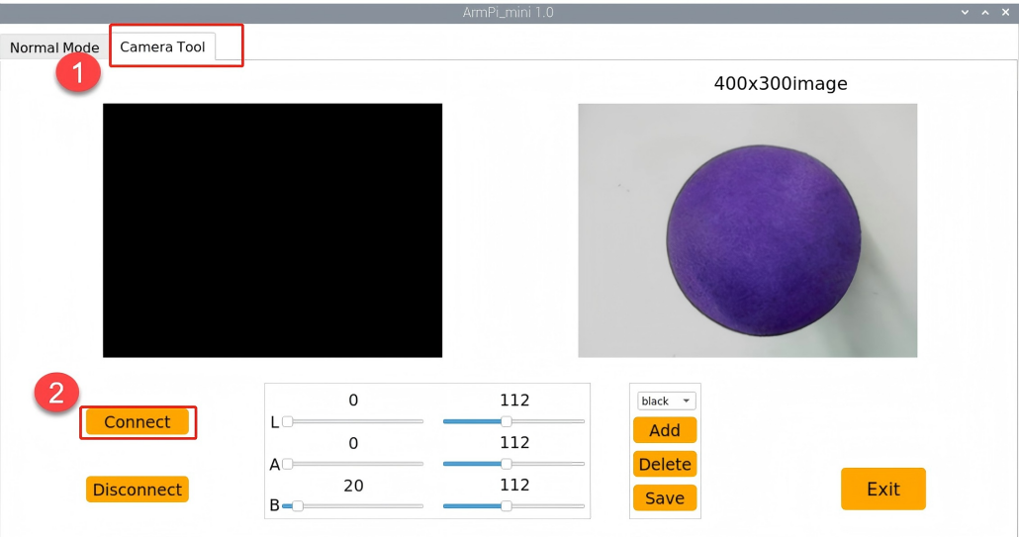This screenshot has width=1019, height=537.
Task: Delete the selected color entry
Action: click(664, 464)
